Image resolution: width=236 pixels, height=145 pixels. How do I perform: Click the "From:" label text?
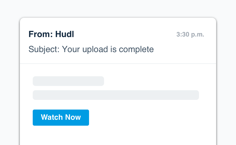pyautogui.click(x=40, y=34)
